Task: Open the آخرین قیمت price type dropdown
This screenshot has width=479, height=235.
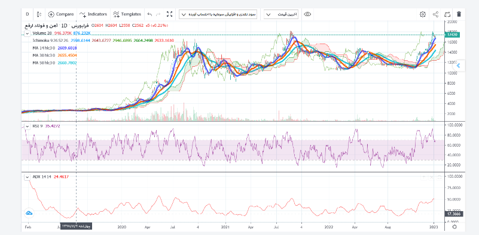Action: coord(281,14)
